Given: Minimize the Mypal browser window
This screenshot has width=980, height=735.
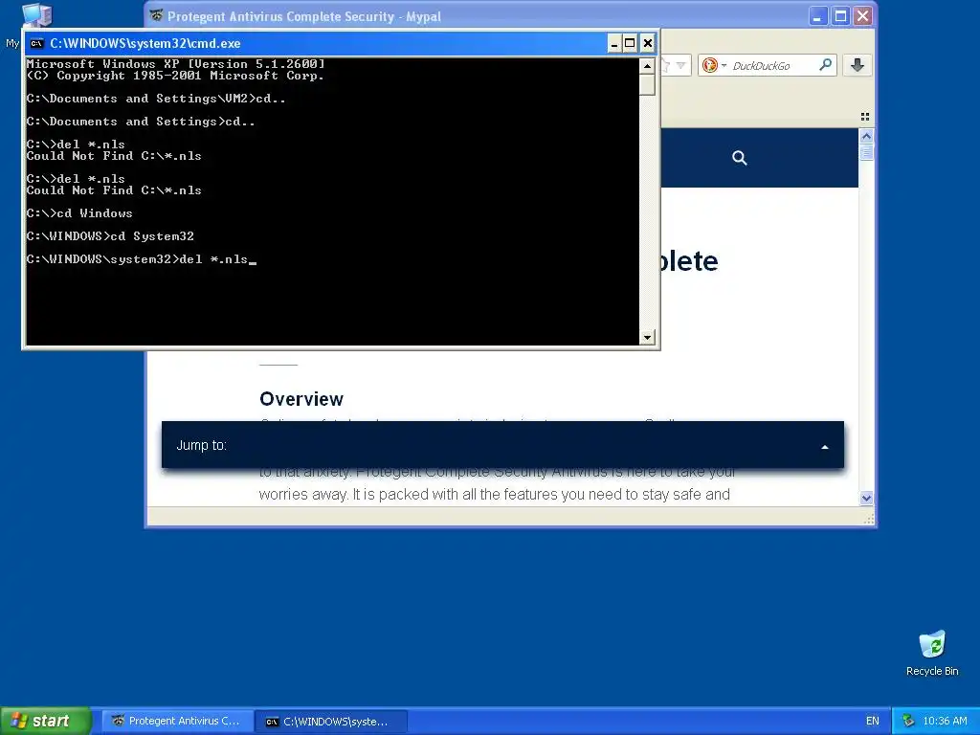Looking at the screenshot, I should pos(817,15).
